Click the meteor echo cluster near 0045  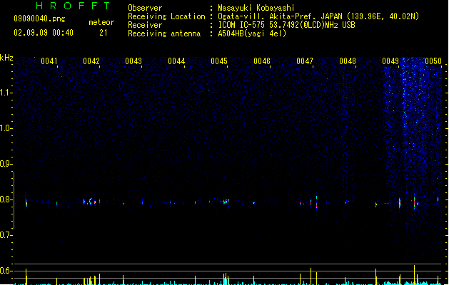(226, 201)
